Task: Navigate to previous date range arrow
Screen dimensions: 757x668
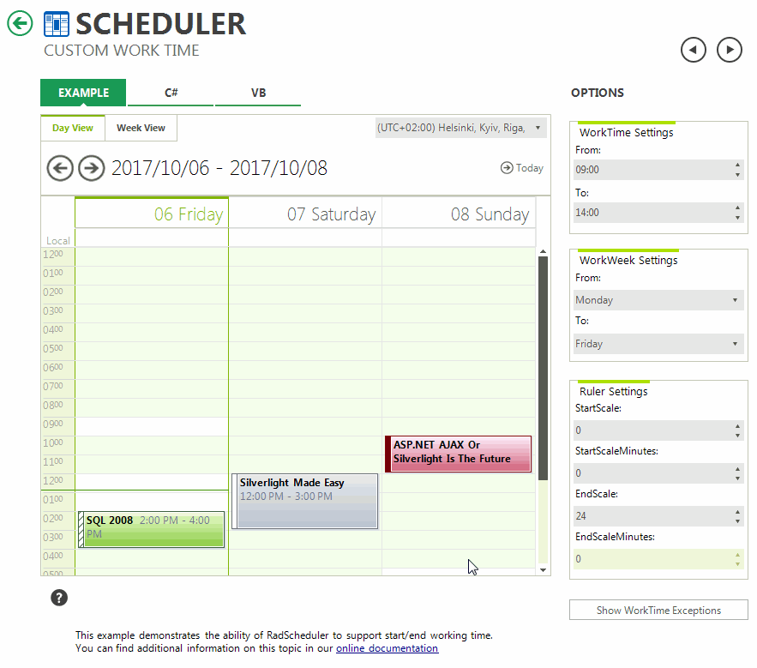Action: pyautogui.click(x=59, y=168)
